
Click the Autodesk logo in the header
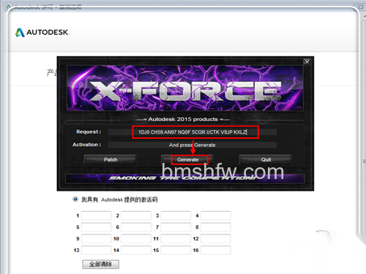pyautogui.click(x=42, y=32)
